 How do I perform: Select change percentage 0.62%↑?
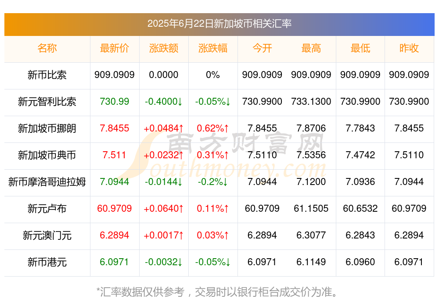click(x=213, y=128)
